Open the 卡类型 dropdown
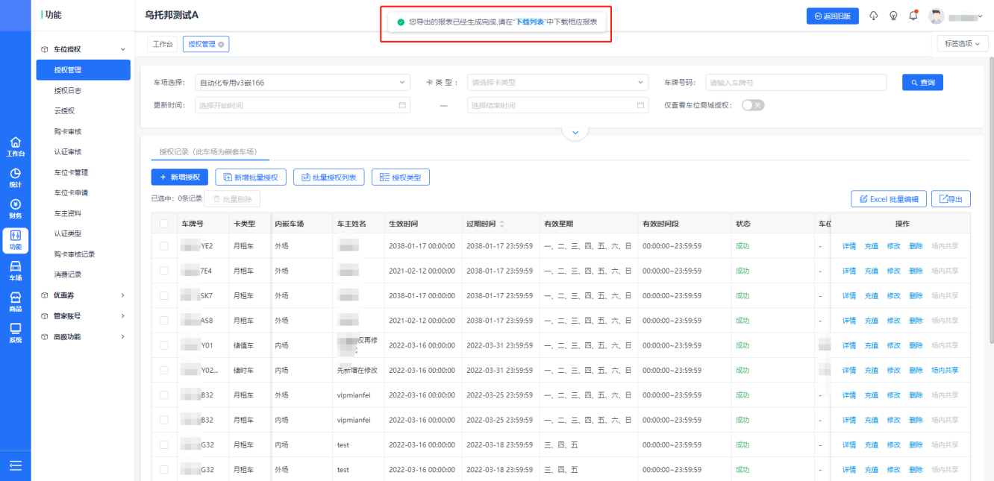This screenshot has width=994, height=481. 557,82
